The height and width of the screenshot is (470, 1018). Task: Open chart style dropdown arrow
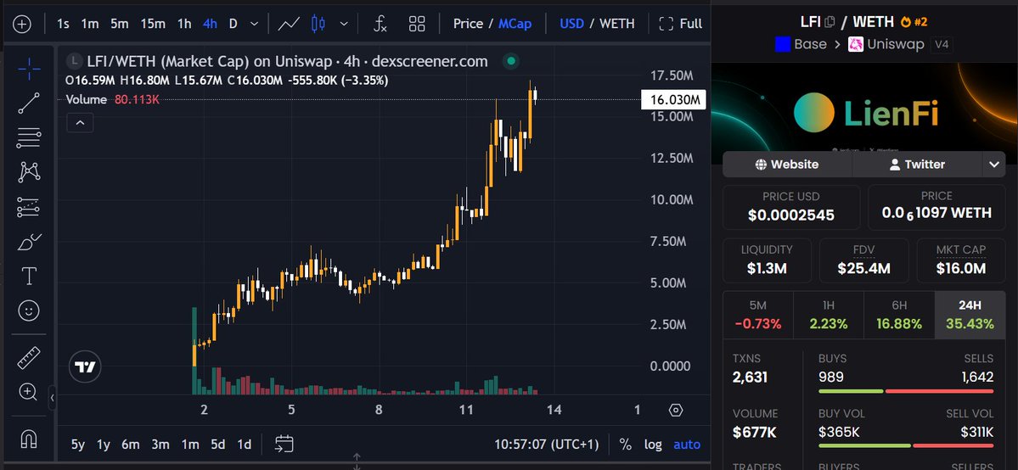coord(344,24)
